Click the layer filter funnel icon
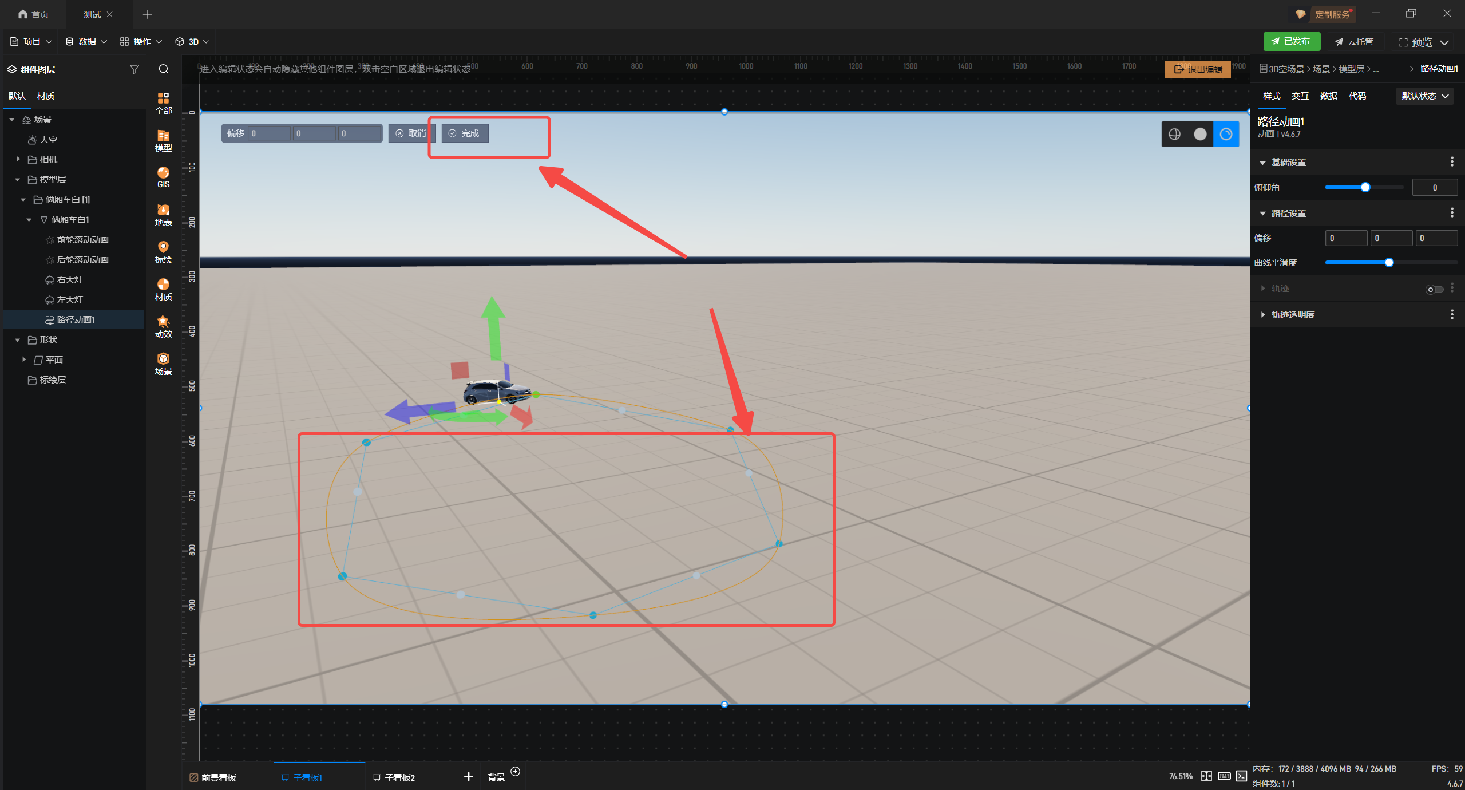Image resolution: width=1465 pixels, height=790 pixels. pyautogui.click(x=134, y=69)
